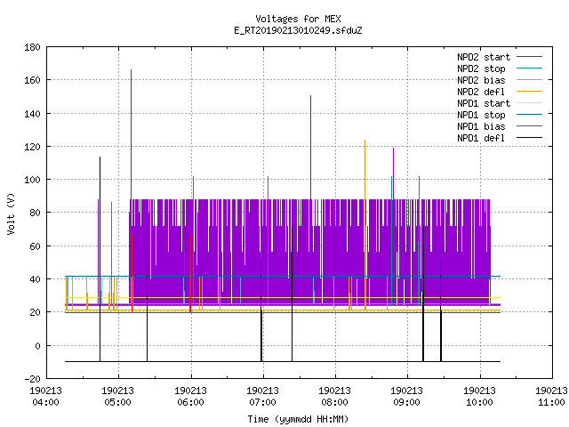
Task: Click the tallest purple spike near 166 V
Action: tap(131, 134)
